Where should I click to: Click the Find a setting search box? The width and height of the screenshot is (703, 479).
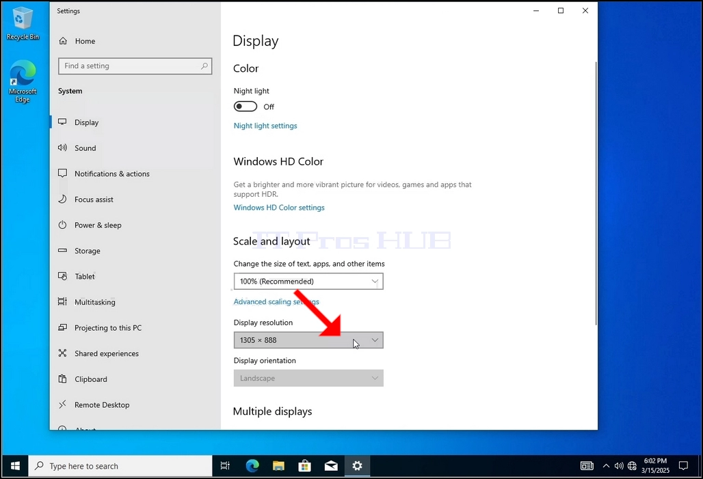click(135, 66)
